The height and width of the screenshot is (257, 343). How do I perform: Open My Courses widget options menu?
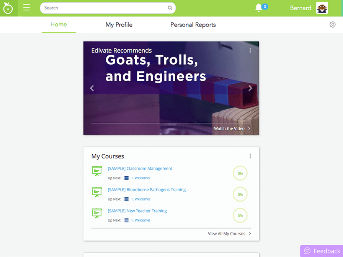click(250, 156)
